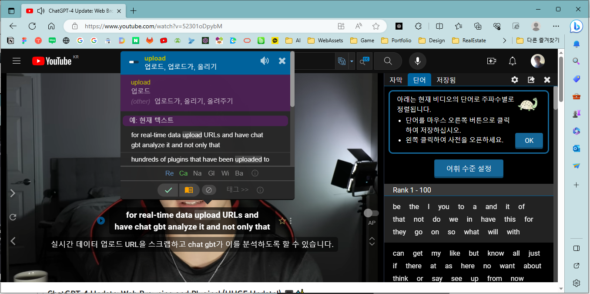Toggle the AP auto-pause switch
This screenshot has width=590, height=294.
click(371, 213)
